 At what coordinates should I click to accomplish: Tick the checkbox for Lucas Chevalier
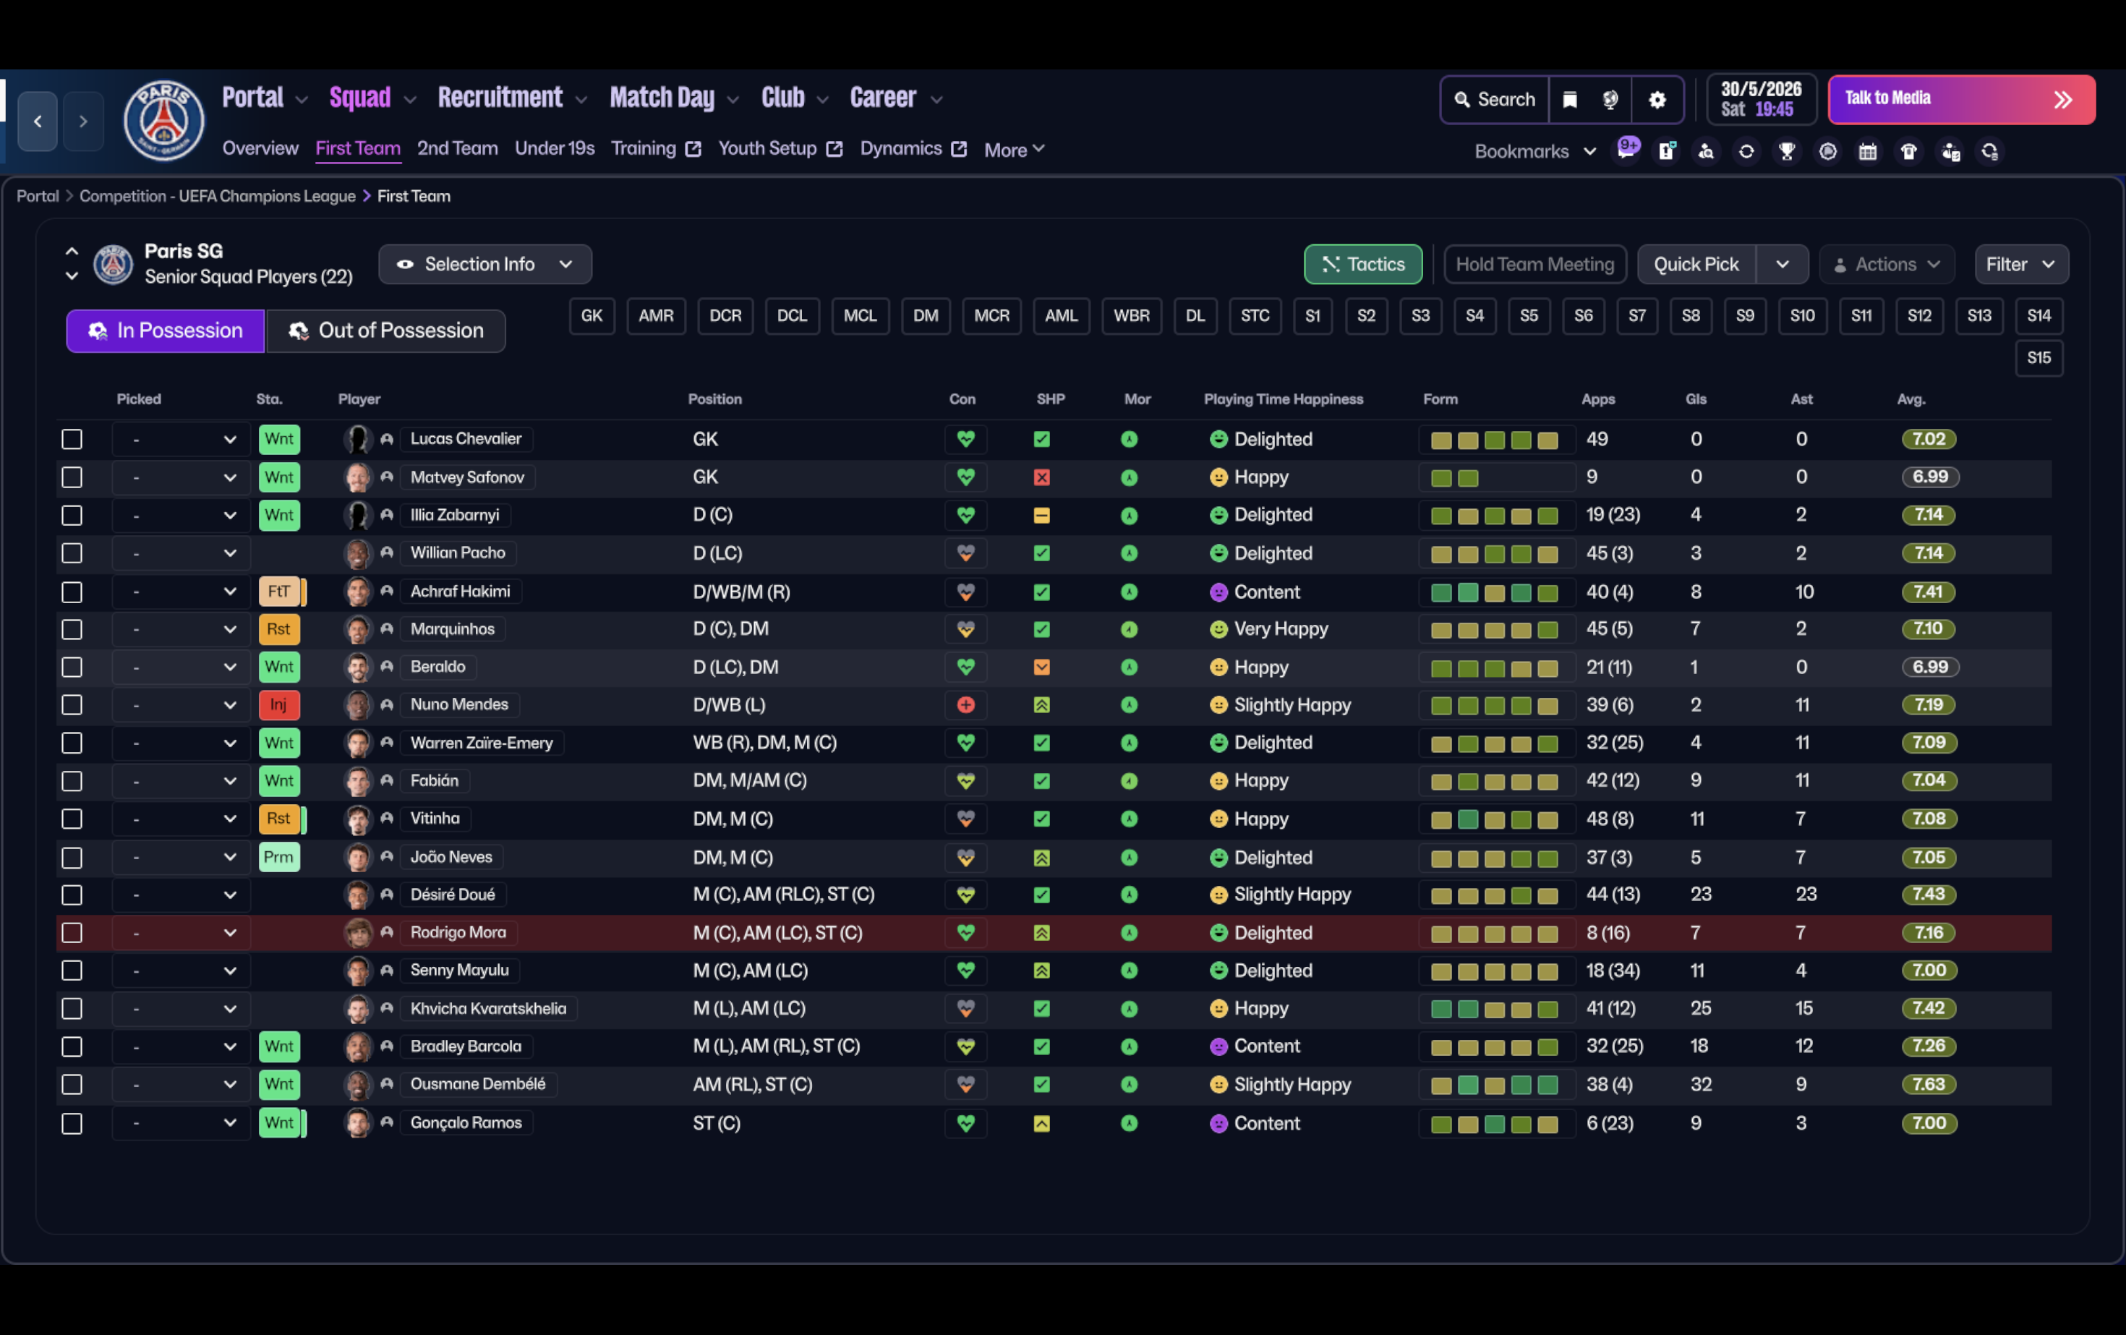72,439
